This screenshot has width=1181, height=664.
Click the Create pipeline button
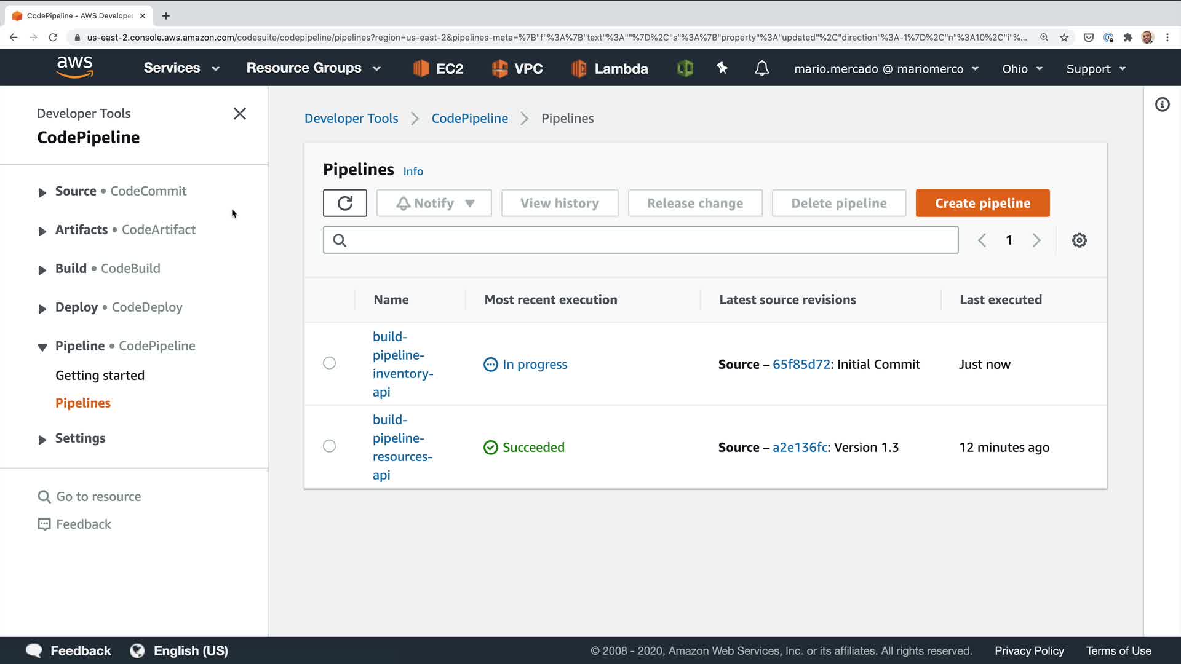point(982,203)
